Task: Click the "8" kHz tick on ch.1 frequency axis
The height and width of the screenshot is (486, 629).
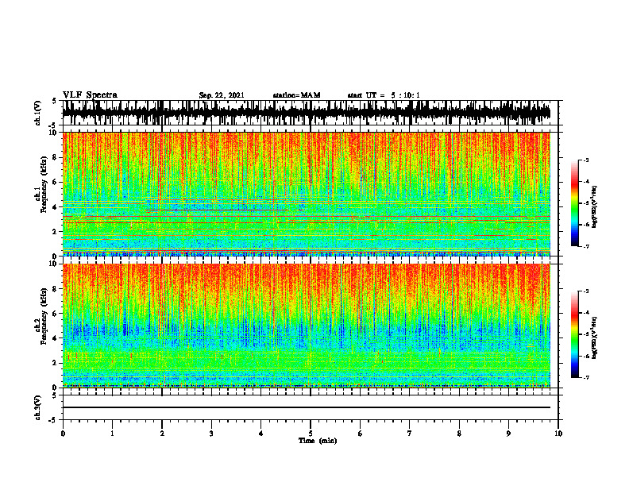Action: [x=55, y=157]
